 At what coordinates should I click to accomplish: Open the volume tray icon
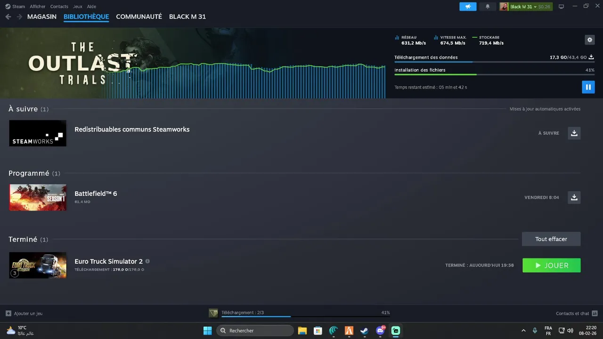pyautogui.click(x=570, y=331)
